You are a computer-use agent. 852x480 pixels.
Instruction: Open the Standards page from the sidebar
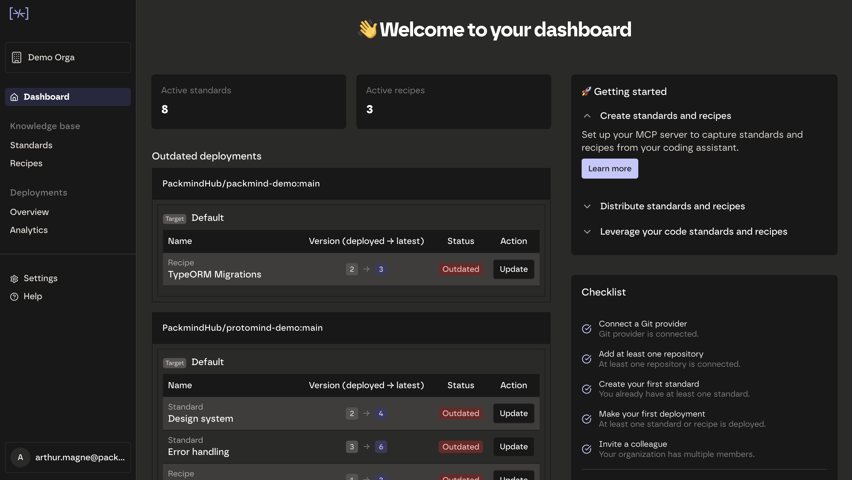[31, 145]
